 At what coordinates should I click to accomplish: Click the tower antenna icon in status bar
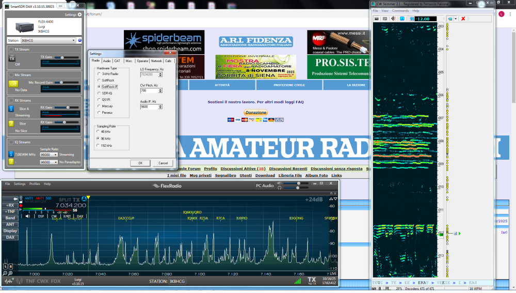click(x=20, y=281)
